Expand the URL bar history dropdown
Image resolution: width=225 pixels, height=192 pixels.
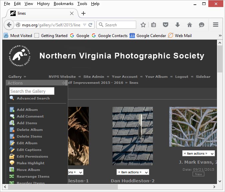(x=84, y=25)
